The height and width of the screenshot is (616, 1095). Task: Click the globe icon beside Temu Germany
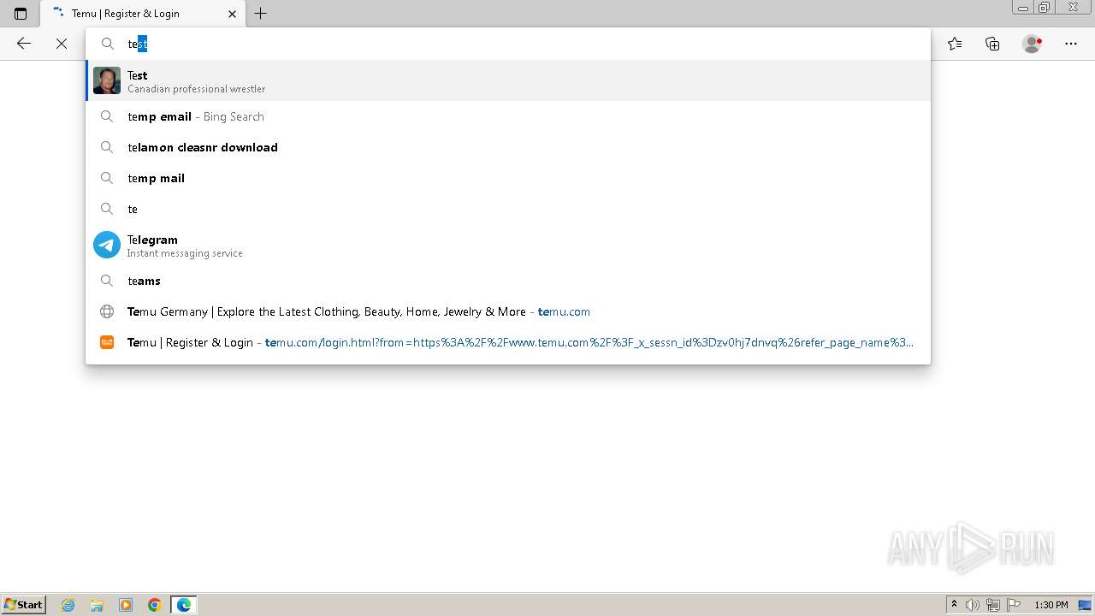coord(107,311)
